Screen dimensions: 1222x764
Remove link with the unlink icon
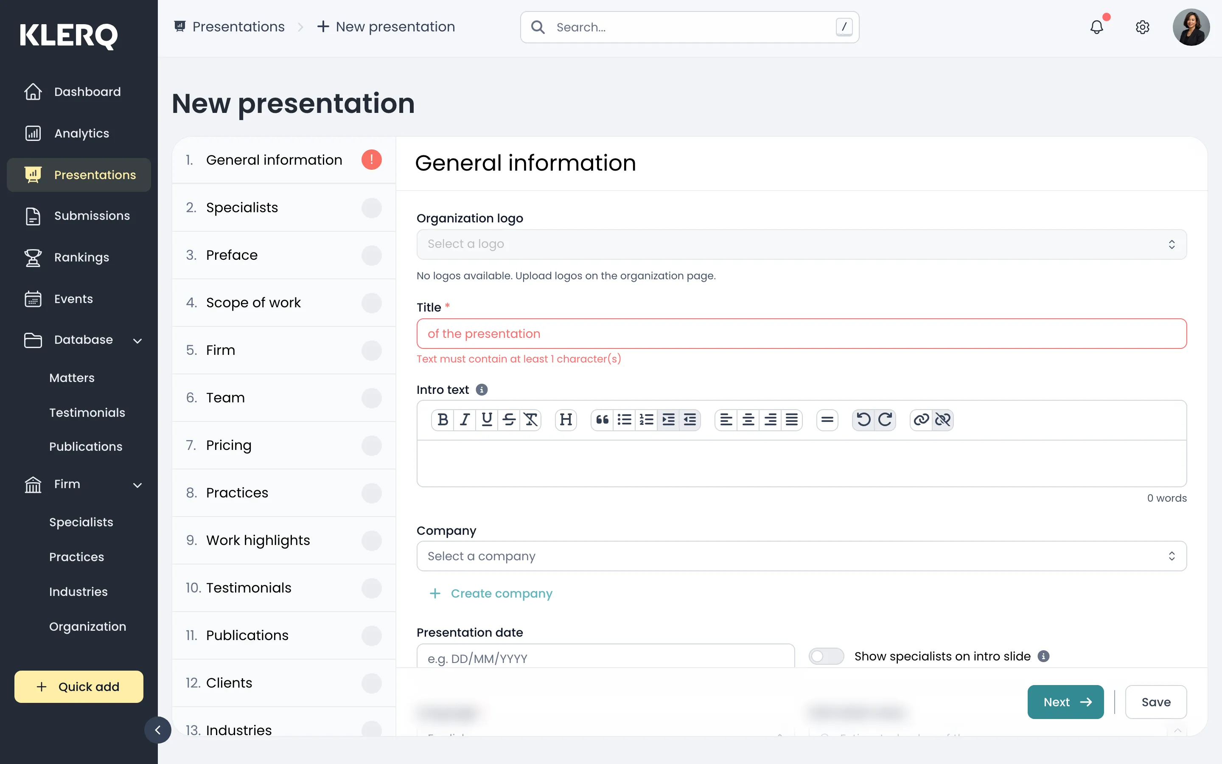pos(943,419)
